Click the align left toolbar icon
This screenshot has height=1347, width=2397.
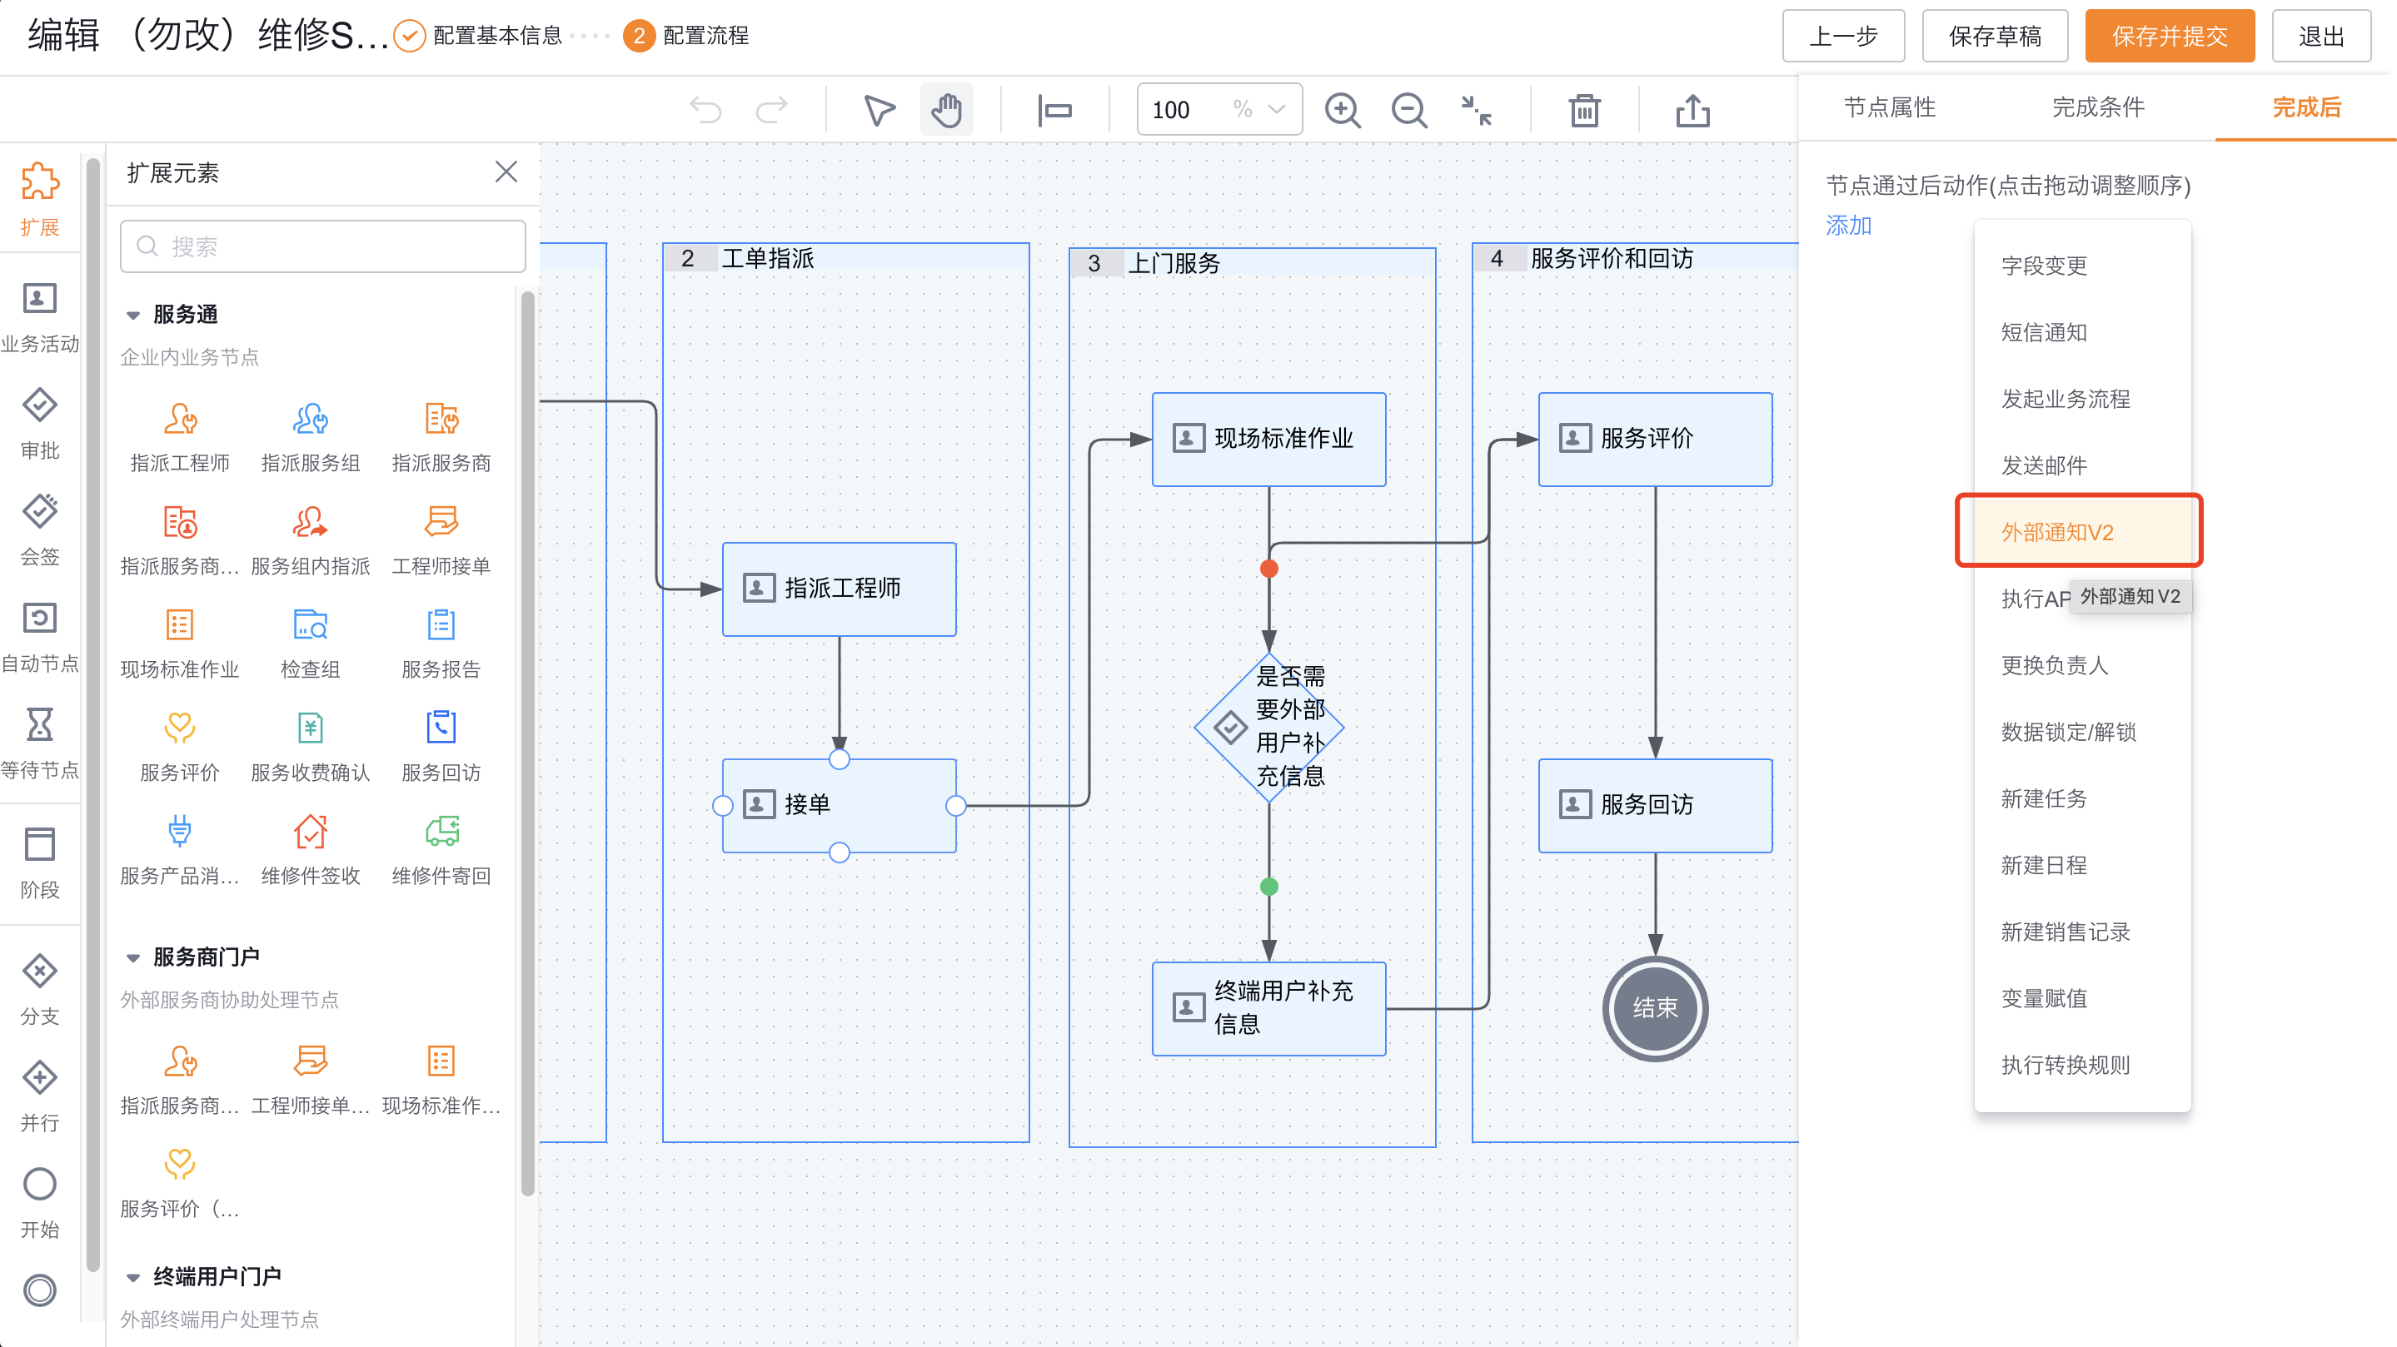pyautogui.click(x=1054, y=111)
